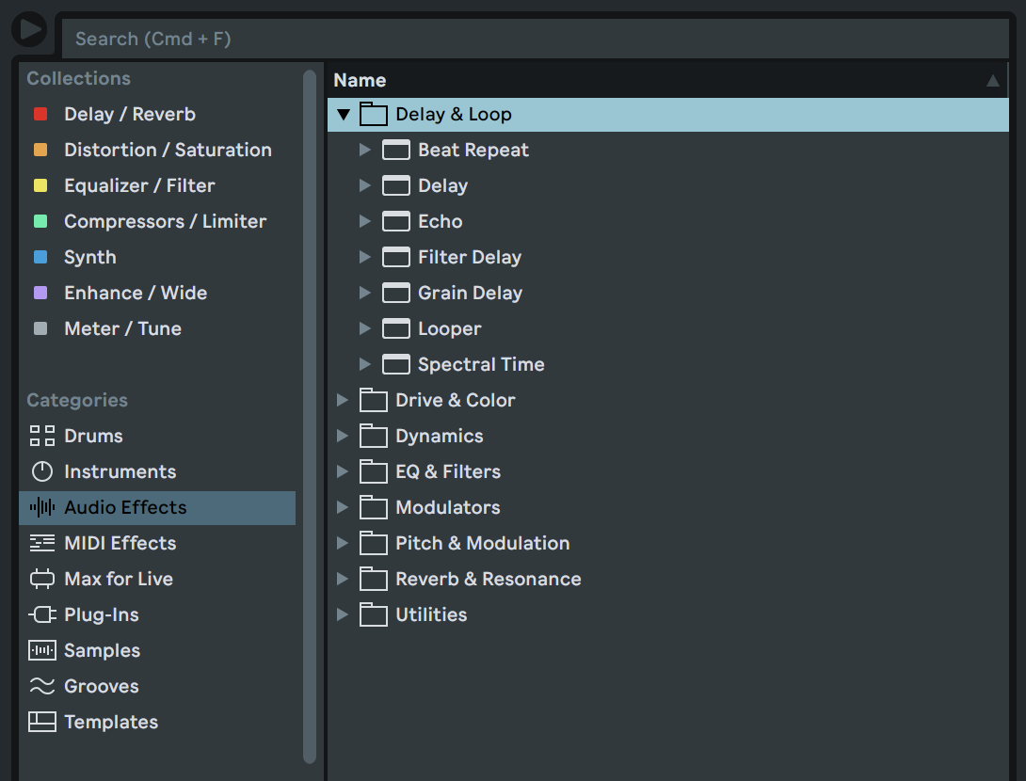Viewport: 1026px width, 781px height.
Task: Select the MIDI Effects category label
Action: (120, 543)
